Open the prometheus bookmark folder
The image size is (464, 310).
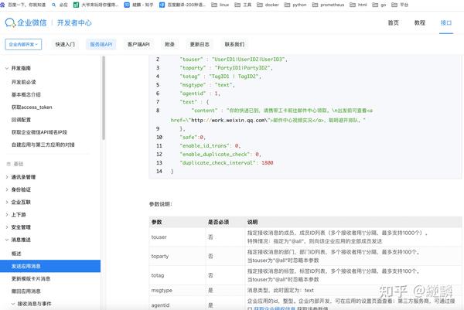(329, 5)
